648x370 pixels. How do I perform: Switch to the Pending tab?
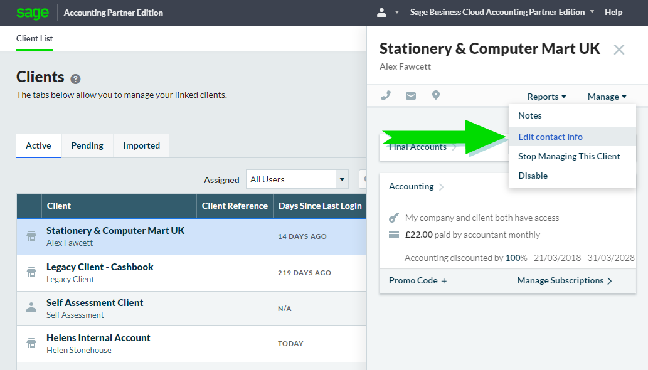(87, 145)
